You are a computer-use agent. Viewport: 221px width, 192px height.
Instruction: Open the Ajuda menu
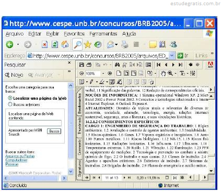pyautogui.click(x=129, y=33)
